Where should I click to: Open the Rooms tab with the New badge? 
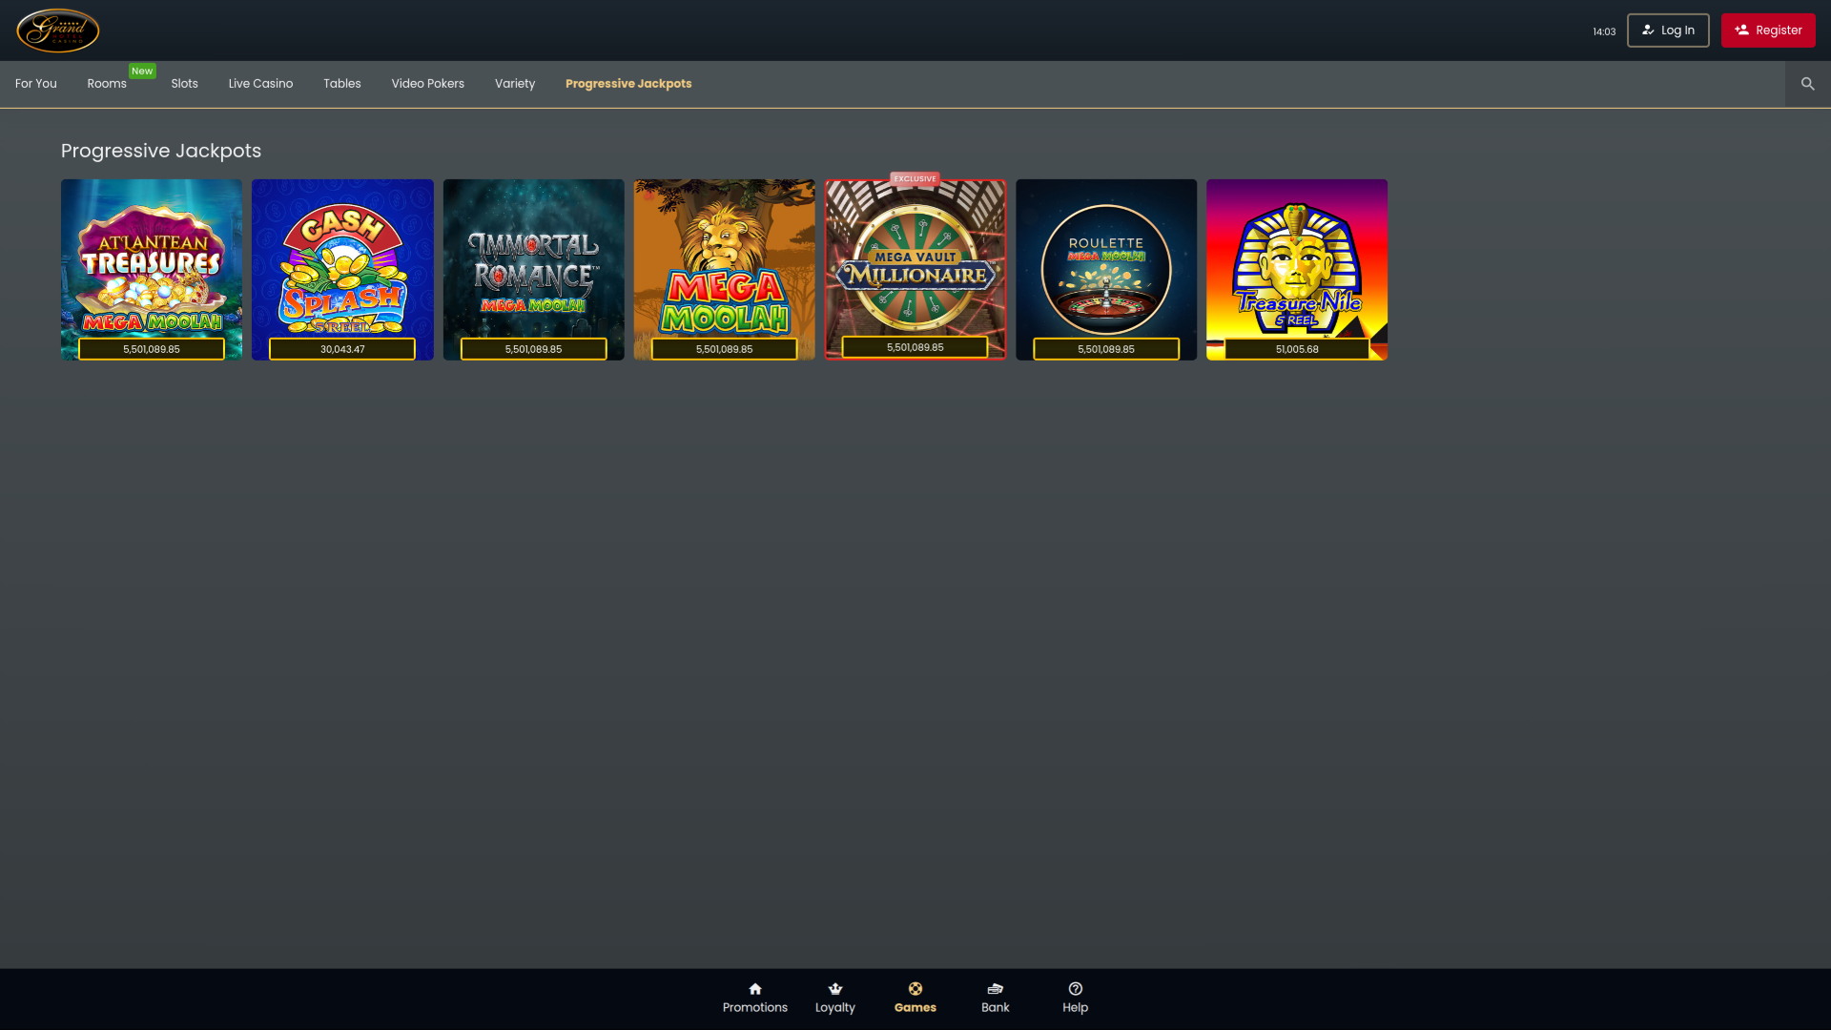coord(106,84)
